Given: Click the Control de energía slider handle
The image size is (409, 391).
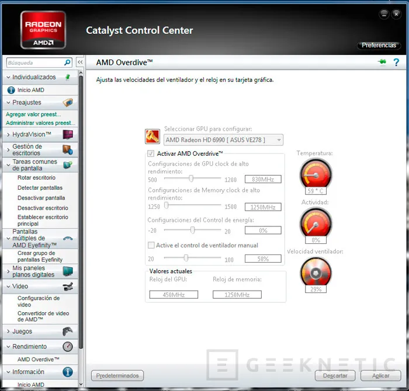Looking at the screenshot, I should 192,230.
